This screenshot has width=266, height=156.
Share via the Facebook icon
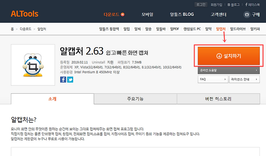point(63,80)
